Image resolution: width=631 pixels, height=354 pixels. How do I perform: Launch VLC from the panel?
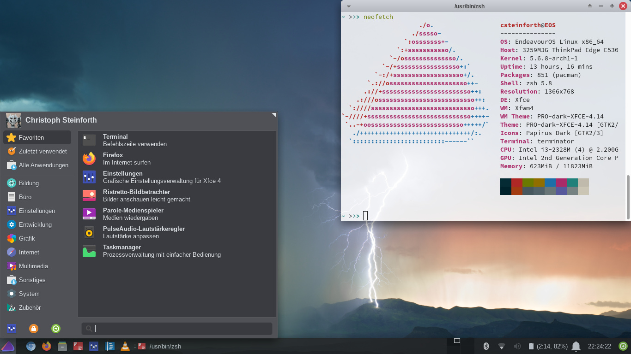point(125,346)
